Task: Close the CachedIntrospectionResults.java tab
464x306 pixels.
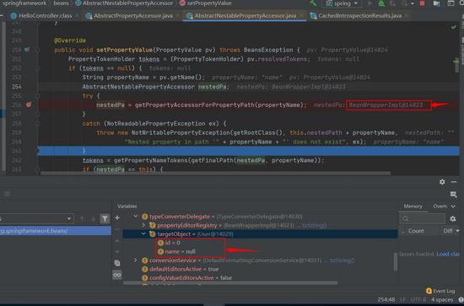Action: pos(407,16)
